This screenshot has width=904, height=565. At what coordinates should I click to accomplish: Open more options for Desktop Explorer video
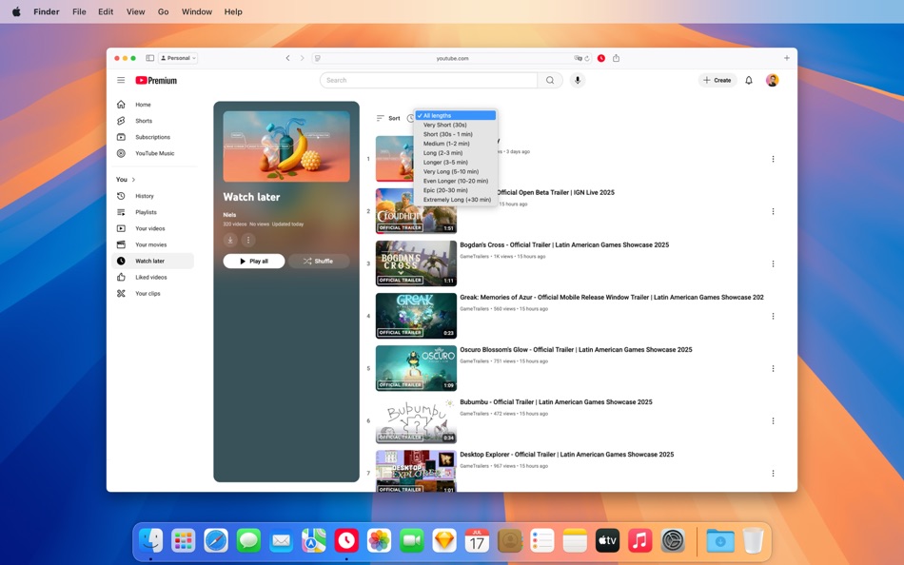point(773,474)
